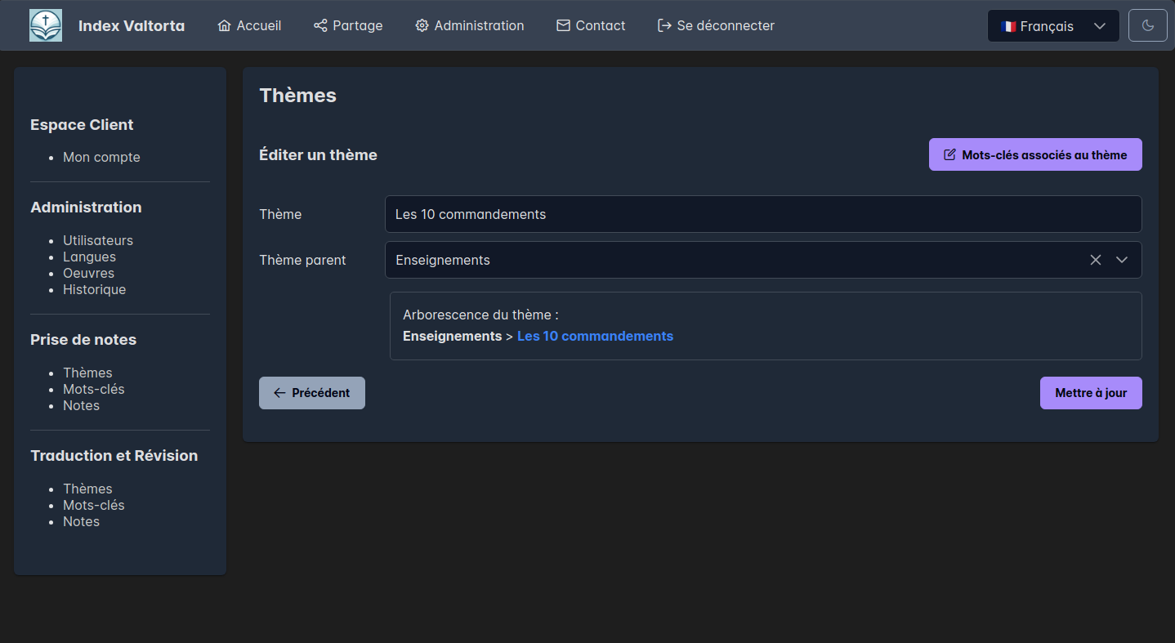Open Mon compte in the sidebar

(x=101, y=157)
